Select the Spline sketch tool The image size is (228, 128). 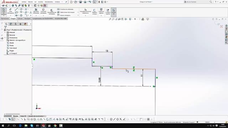(x=26, y=9)
